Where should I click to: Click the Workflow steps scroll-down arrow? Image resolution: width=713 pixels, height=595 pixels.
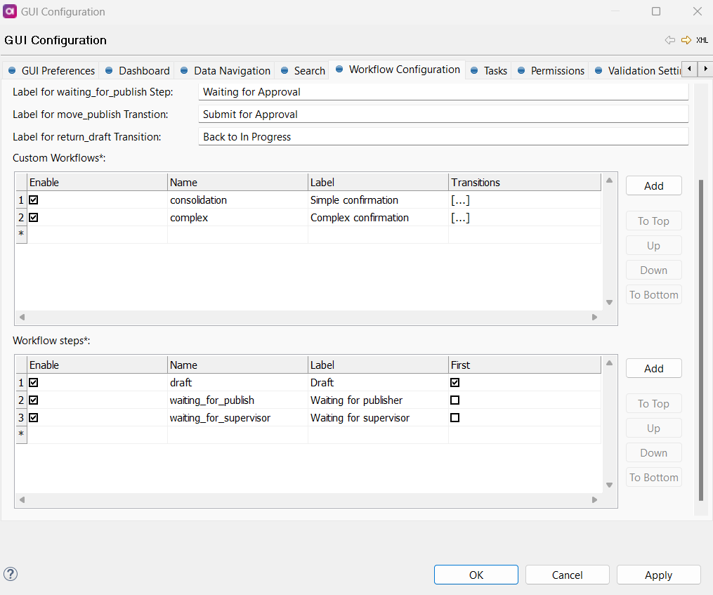pyautogui.click(x=609, y=485)
